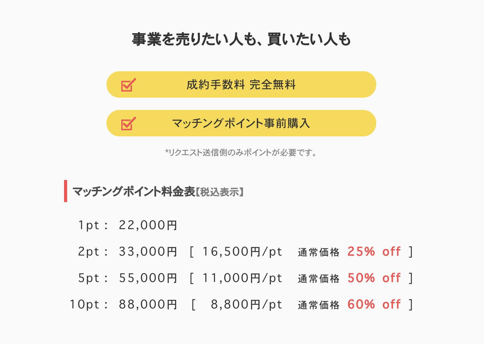Click the note about リクエスト送信側のみポイントが必要
Viewport: 484px width, 344px height.
point(241,153)
